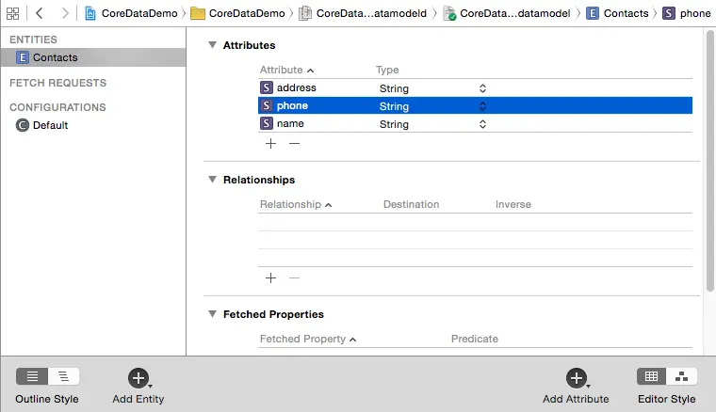Click the phone attribute S icon
716x412 pixels.
click(x=267, y=105)
